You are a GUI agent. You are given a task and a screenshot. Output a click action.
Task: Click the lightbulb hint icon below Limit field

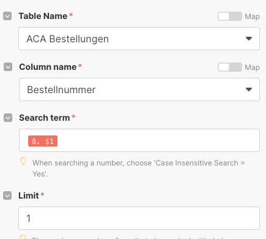pos(23,237)
